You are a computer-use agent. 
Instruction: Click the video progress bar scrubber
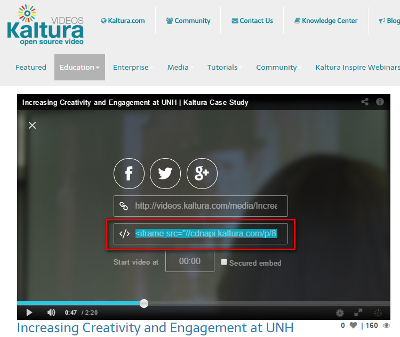pyautogui.click(x=144, y=303)
